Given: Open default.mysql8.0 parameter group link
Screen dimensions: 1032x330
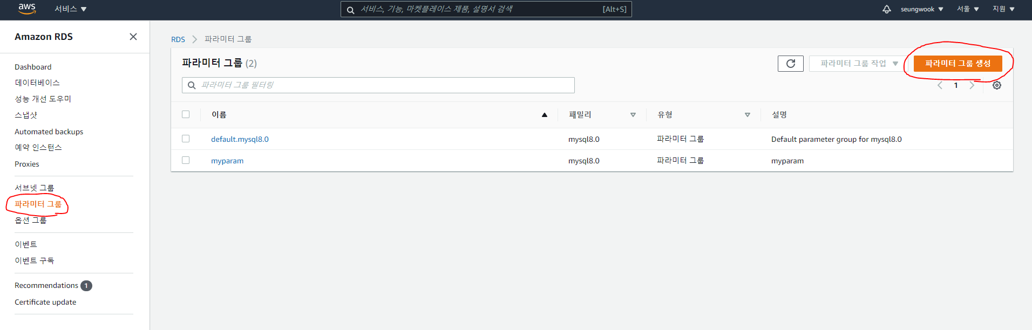Looking at the screenshot, I should (x=240, y=139).
